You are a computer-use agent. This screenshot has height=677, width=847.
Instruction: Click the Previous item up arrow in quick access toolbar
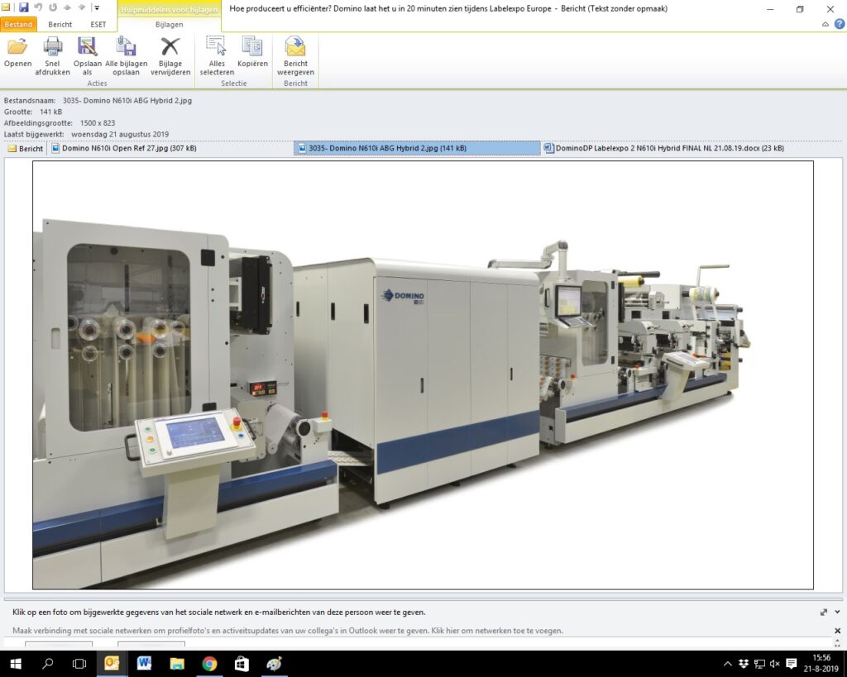(68, 7)
